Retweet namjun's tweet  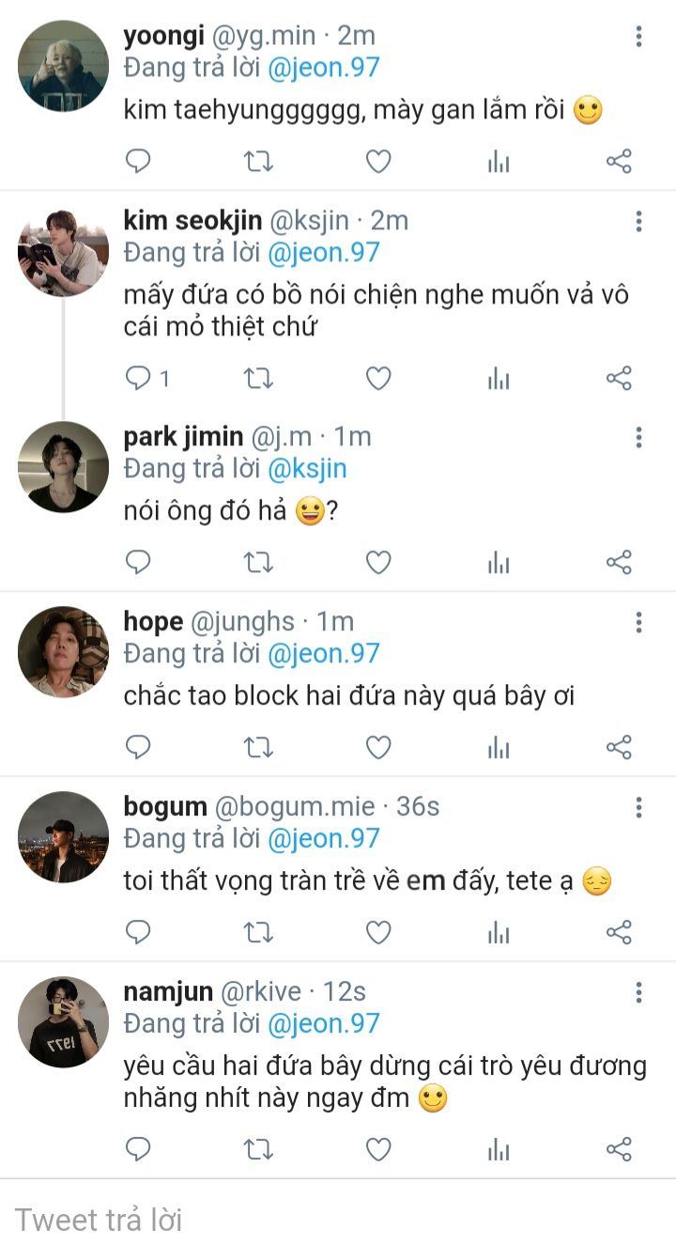pyautogui.click(x=258, y=1149)
